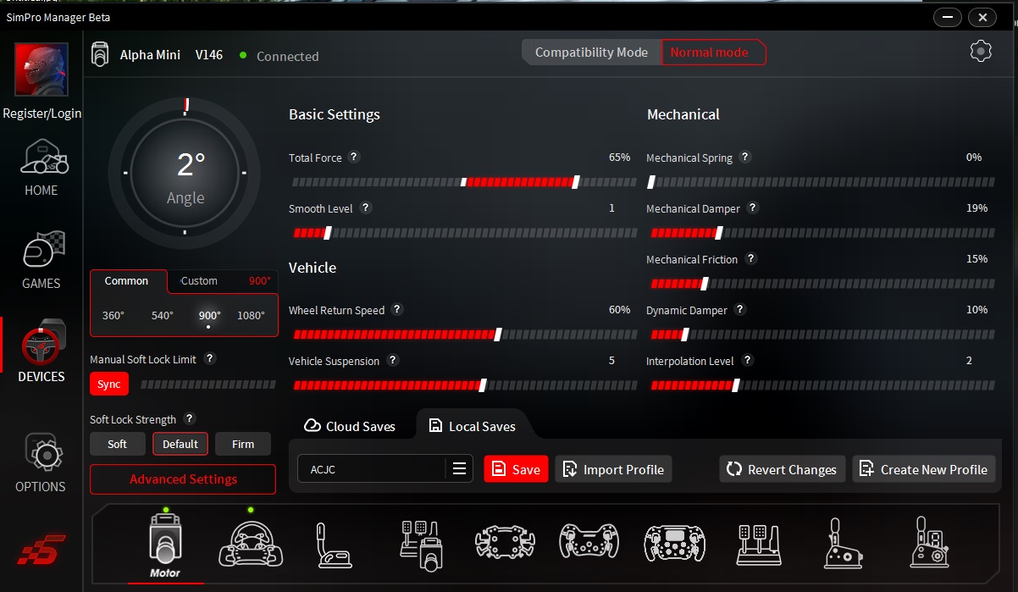
Task: Switch to Normal mode
Action: point(712,53)
